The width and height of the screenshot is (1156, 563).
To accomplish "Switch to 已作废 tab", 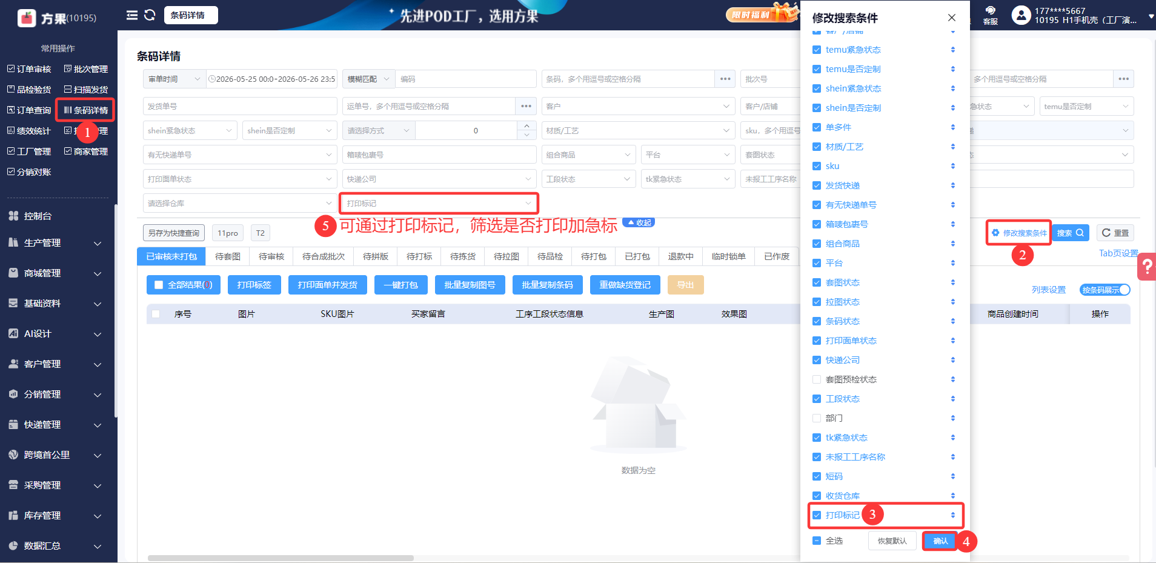I will 777,256.
